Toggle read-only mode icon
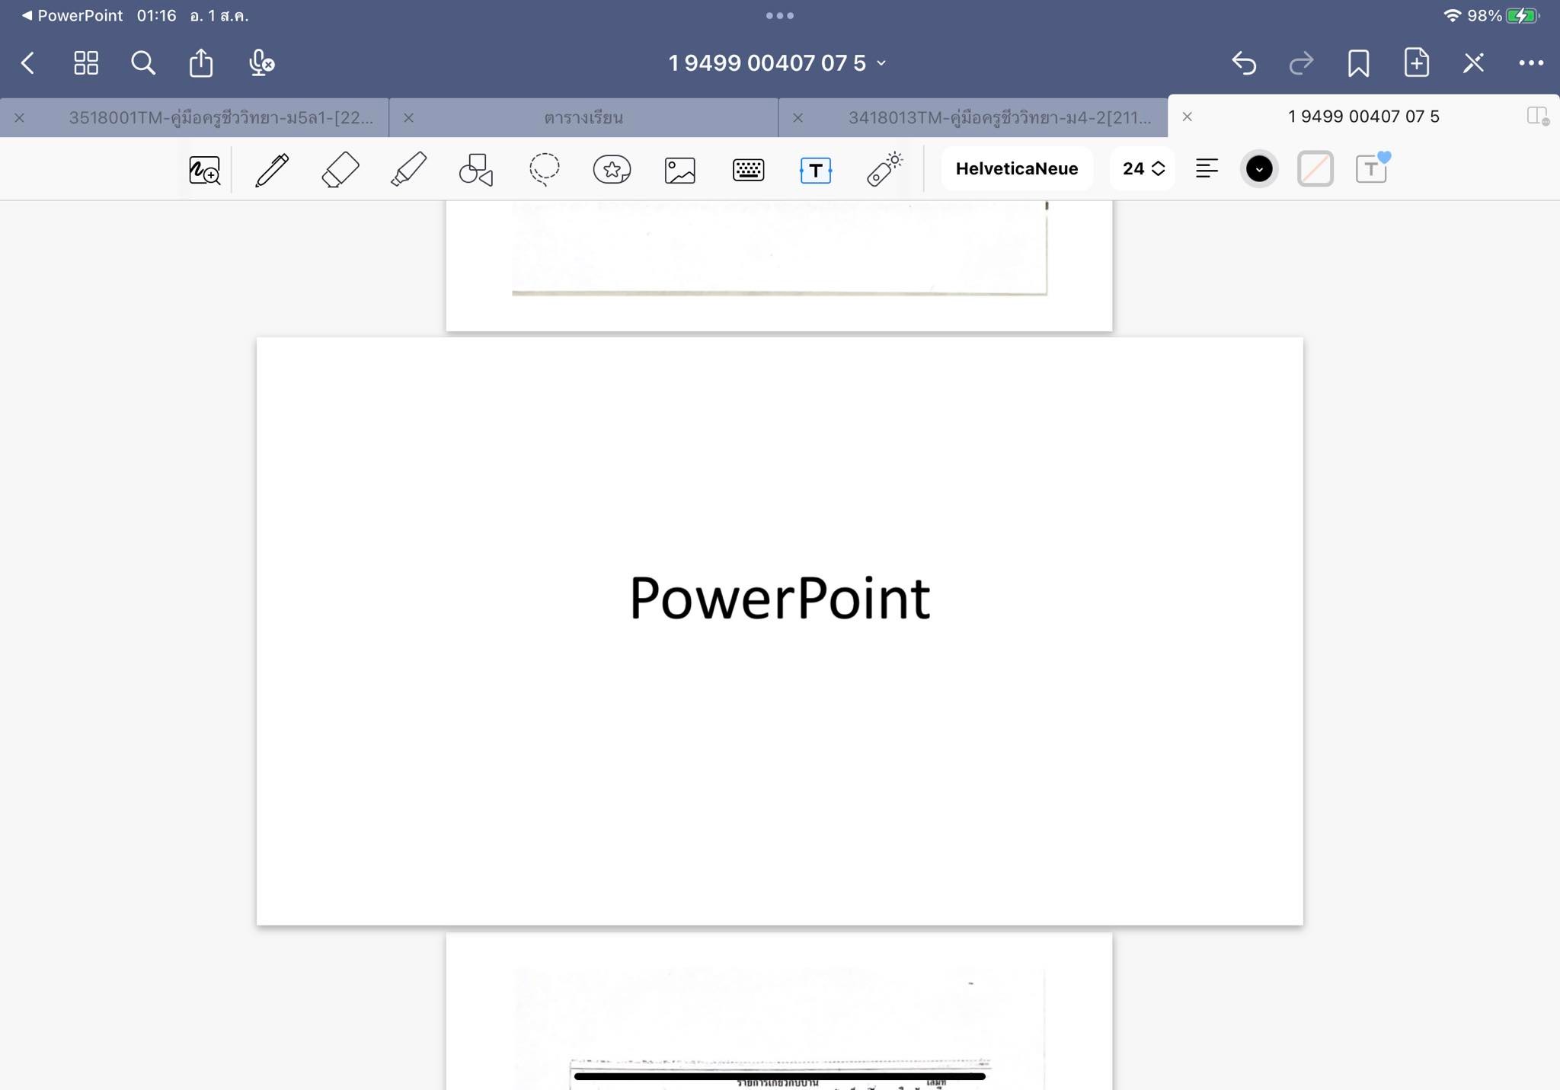The height and width of the screenshot is (1090, 1560). (x=1473, y=63)
